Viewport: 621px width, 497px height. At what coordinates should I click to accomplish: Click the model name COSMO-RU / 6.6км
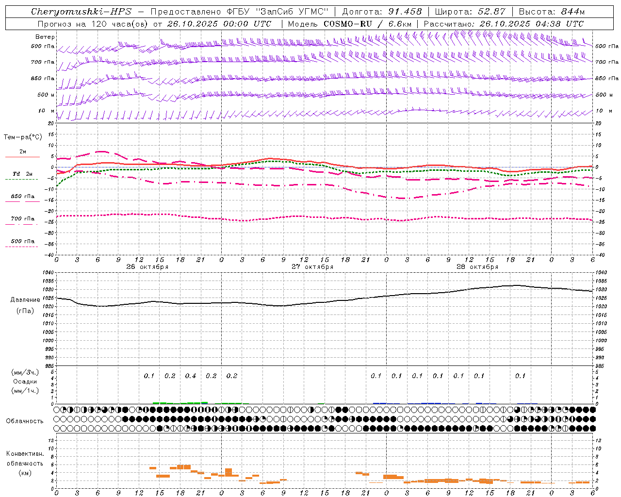click(x=368, y=24)
